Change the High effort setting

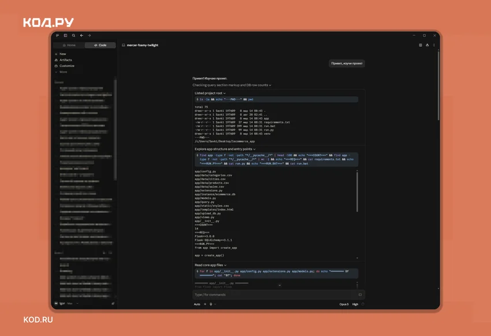click(355, 304)
